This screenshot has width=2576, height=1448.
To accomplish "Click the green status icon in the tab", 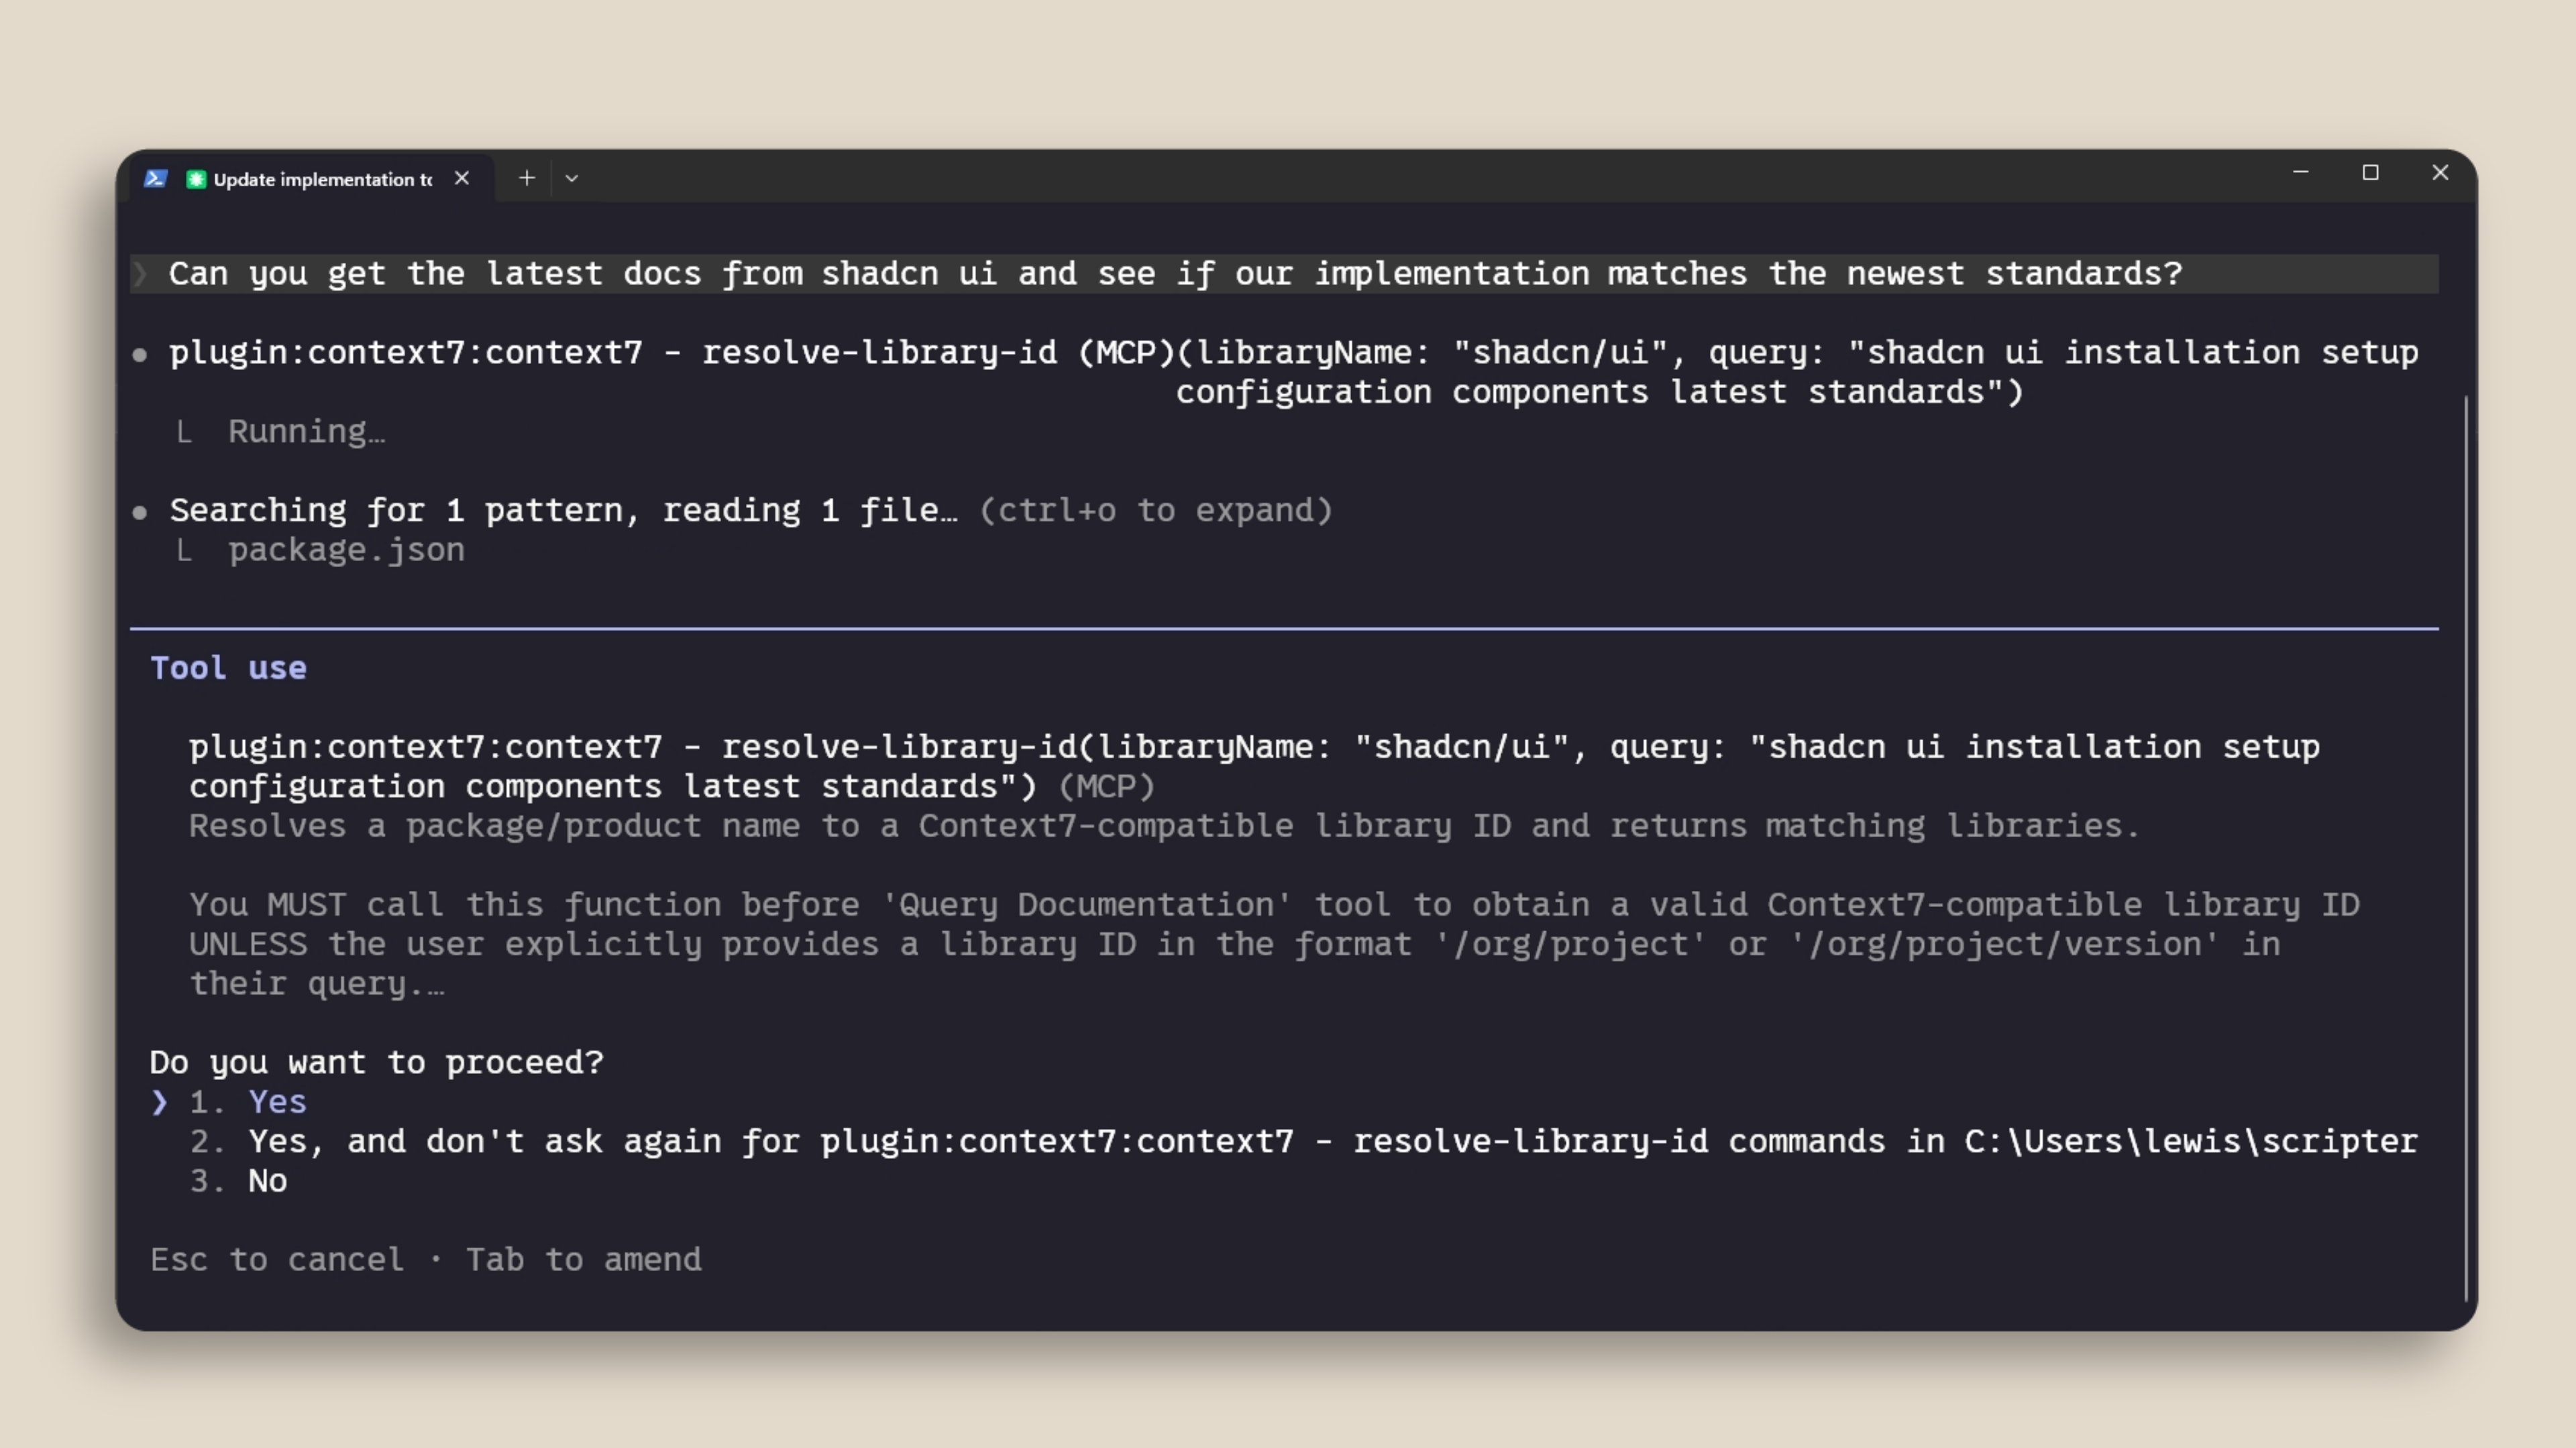I will click(x=196, y=179).
